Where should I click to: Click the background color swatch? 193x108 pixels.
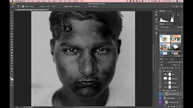12,80
